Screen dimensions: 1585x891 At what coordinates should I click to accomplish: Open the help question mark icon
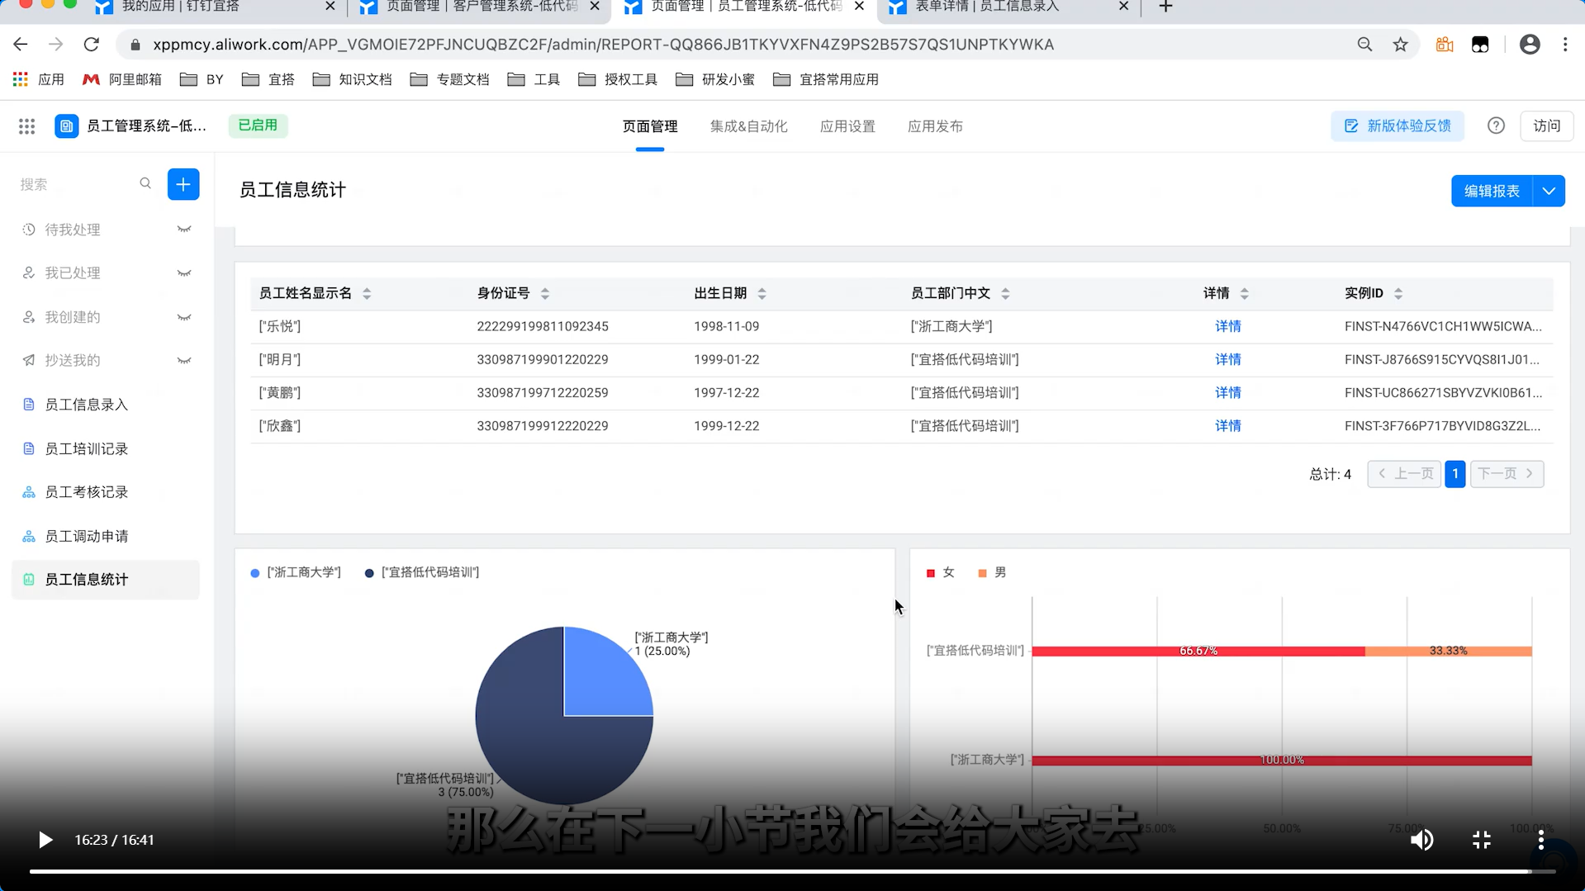[1496, 126]
